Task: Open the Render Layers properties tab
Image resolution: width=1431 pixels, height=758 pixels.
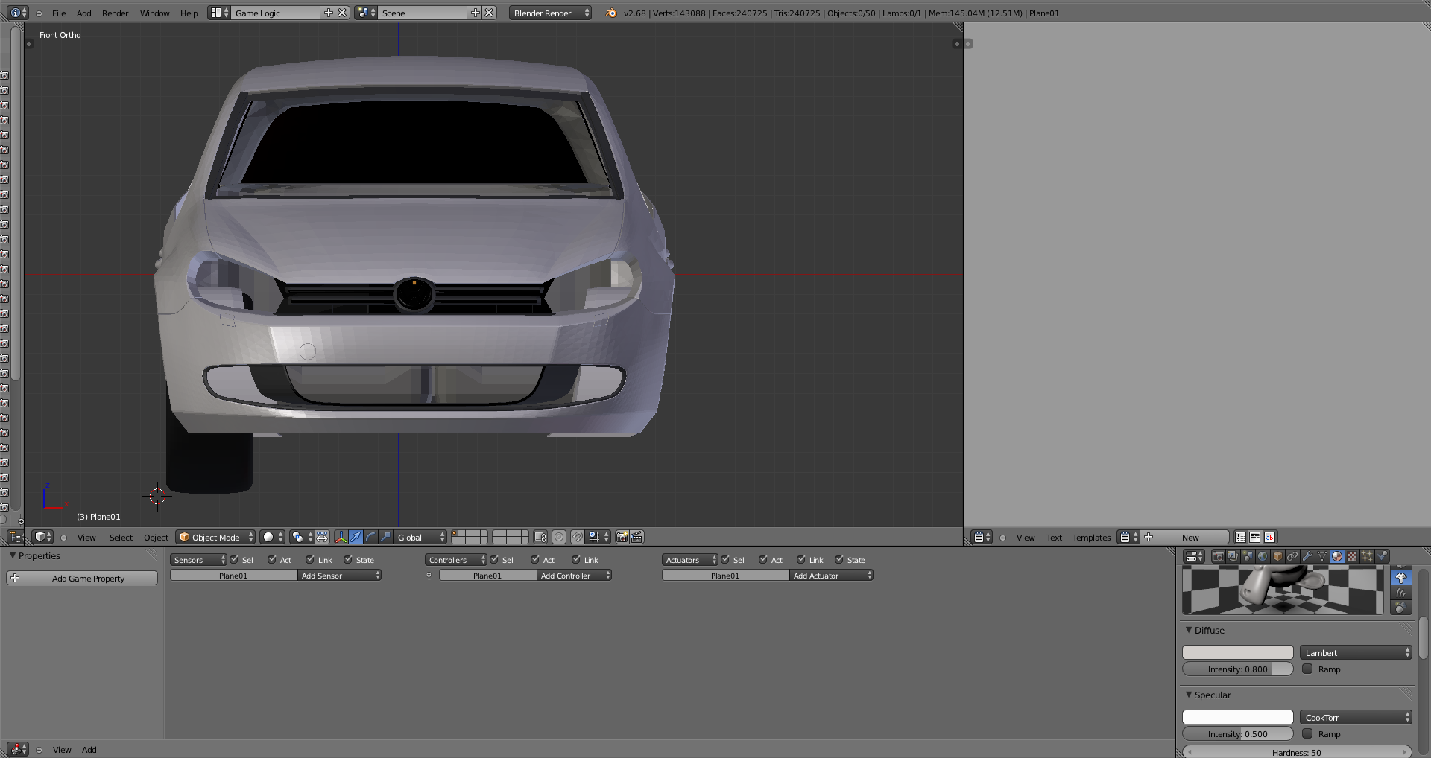Action: (1233, 556)
